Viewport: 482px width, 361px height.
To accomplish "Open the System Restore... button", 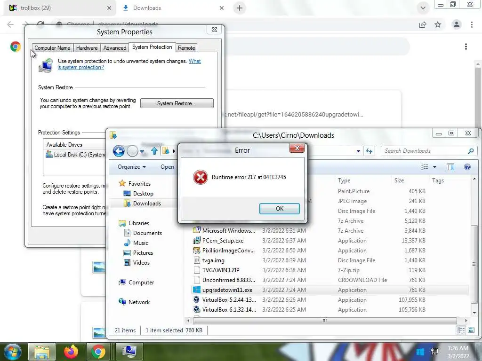I will tap(177, 103).
